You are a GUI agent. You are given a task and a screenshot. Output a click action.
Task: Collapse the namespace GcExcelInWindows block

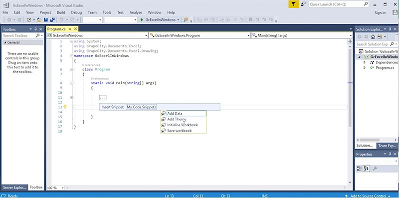[72, 56]
